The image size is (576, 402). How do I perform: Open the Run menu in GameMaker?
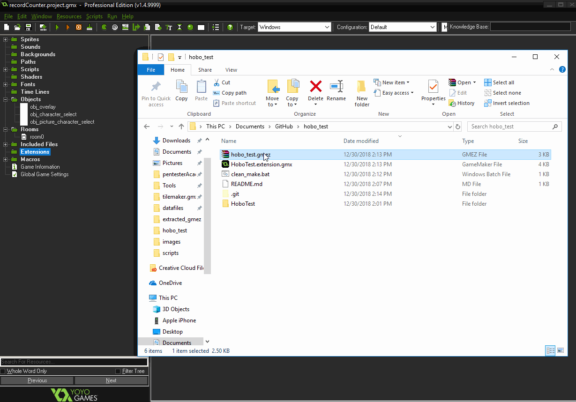[112, 16]
